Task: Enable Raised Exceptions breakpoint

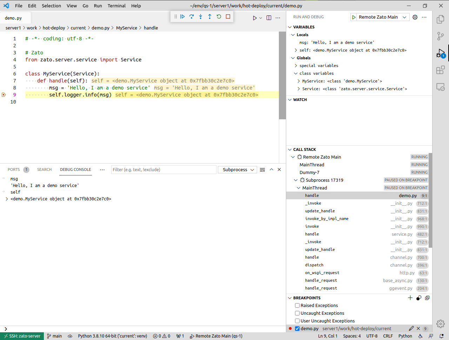Action: coord(297,306)
